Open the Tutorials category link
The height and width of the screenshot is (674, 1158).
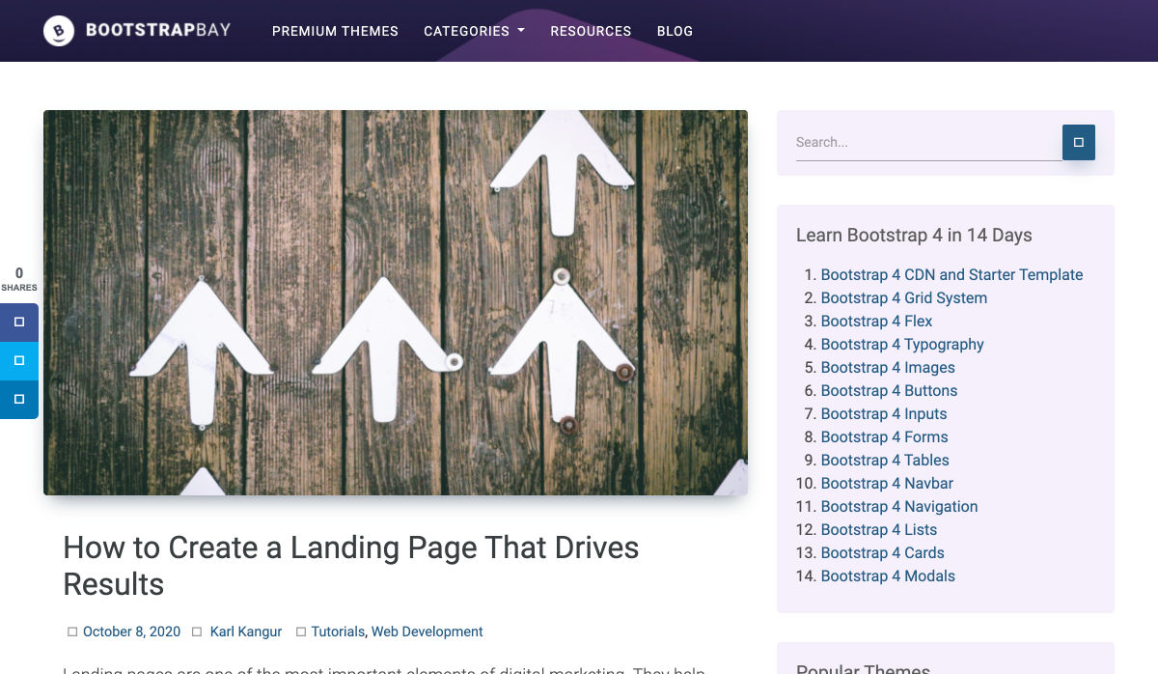click(x=338, y=632)
